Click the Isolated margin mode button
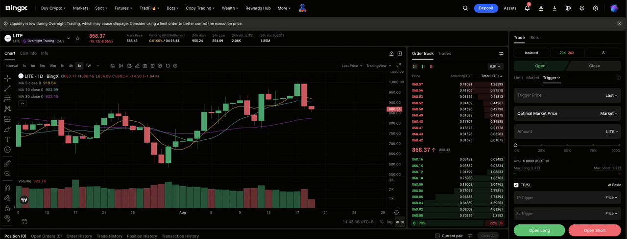 pos(531,53)
